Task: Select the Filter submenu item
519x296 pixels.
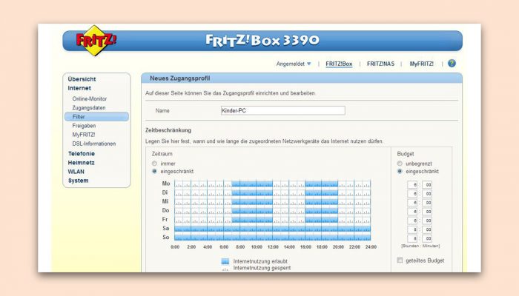Action: 96,117
